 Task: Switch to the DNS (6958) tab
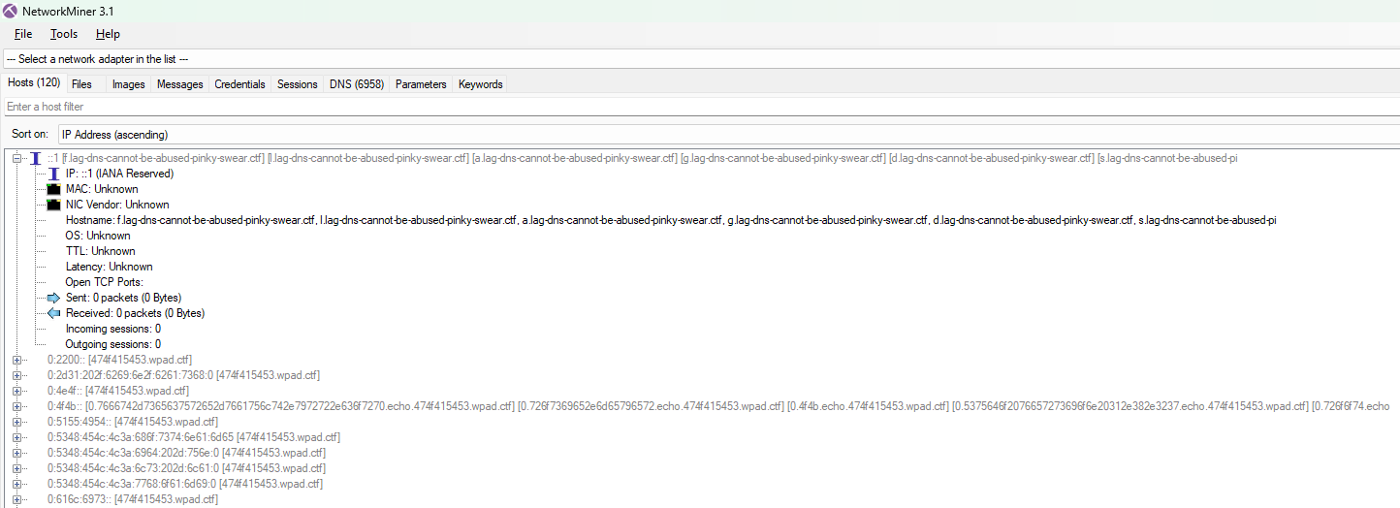(x=357, y=84)
